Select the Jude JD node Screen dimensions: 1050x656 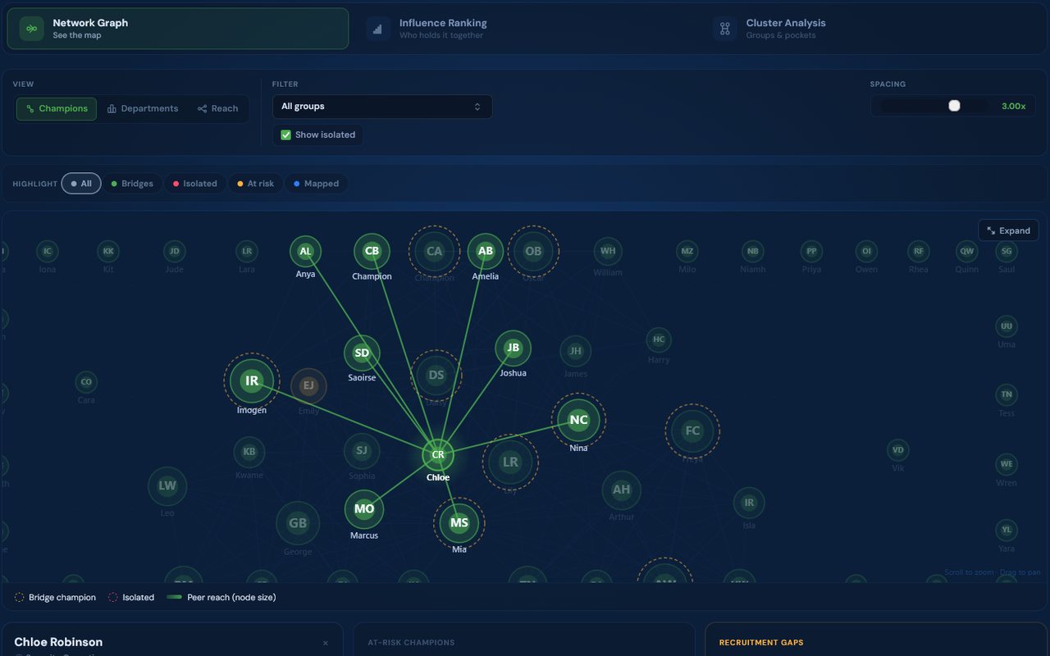click(x=174, y=251)
